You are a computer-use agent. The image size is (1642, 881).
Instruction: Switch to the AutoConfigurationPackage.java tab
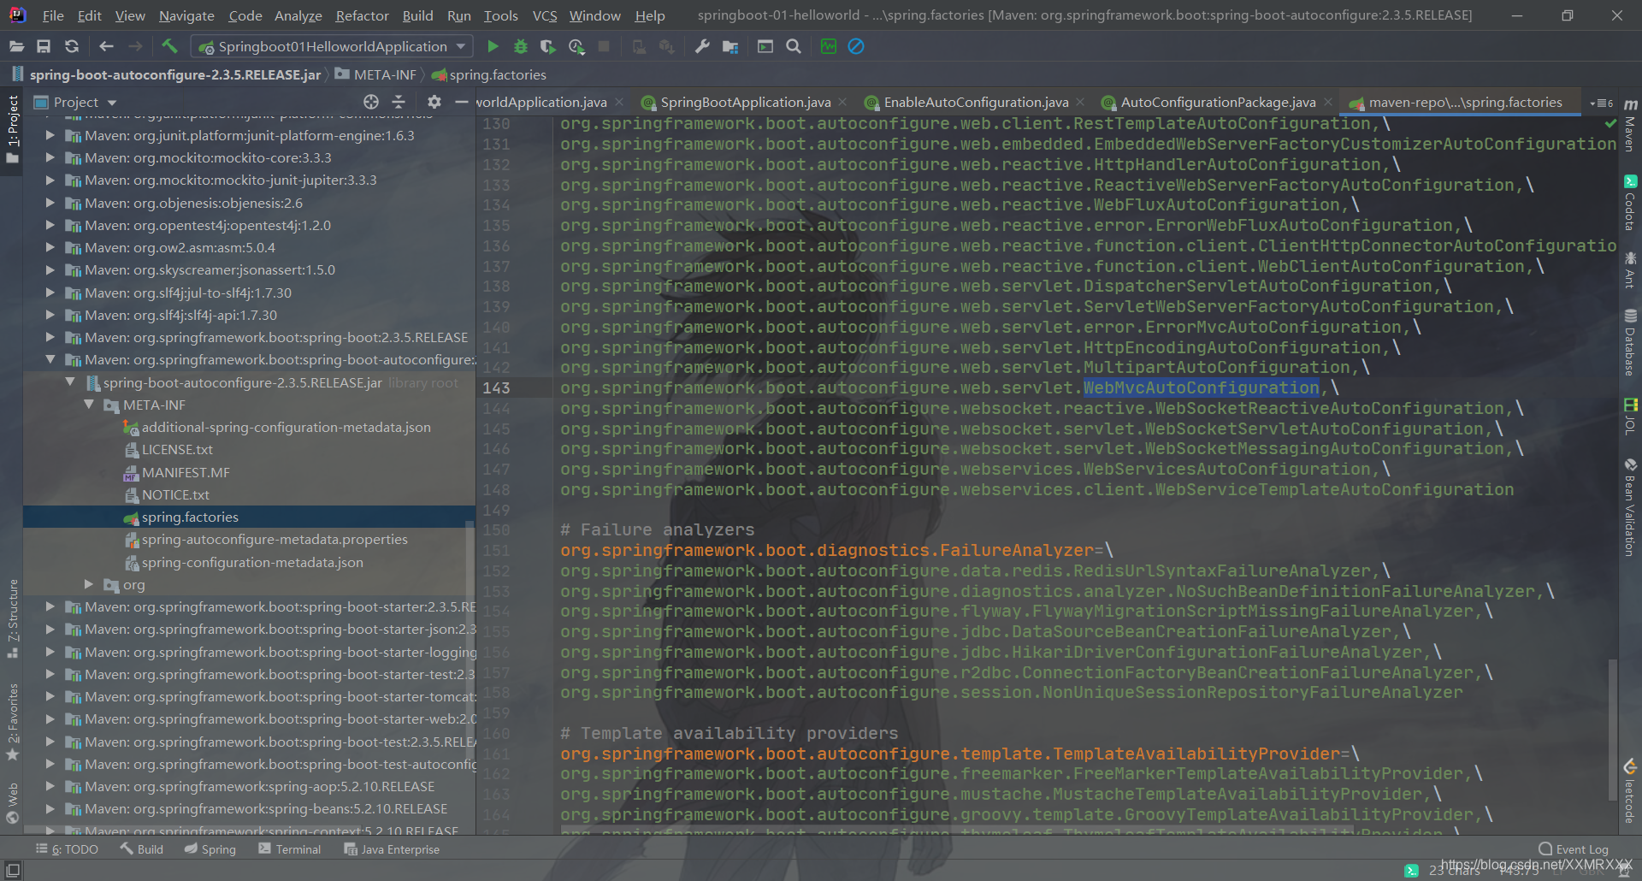[1218, 102]
